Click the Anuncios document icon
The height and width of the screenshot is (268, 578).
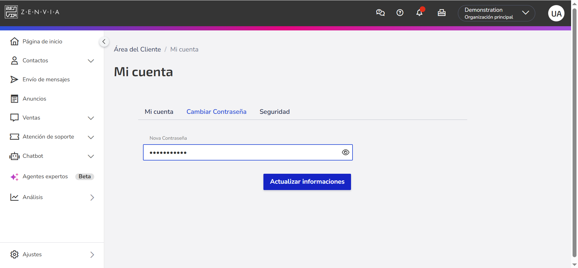14,99
